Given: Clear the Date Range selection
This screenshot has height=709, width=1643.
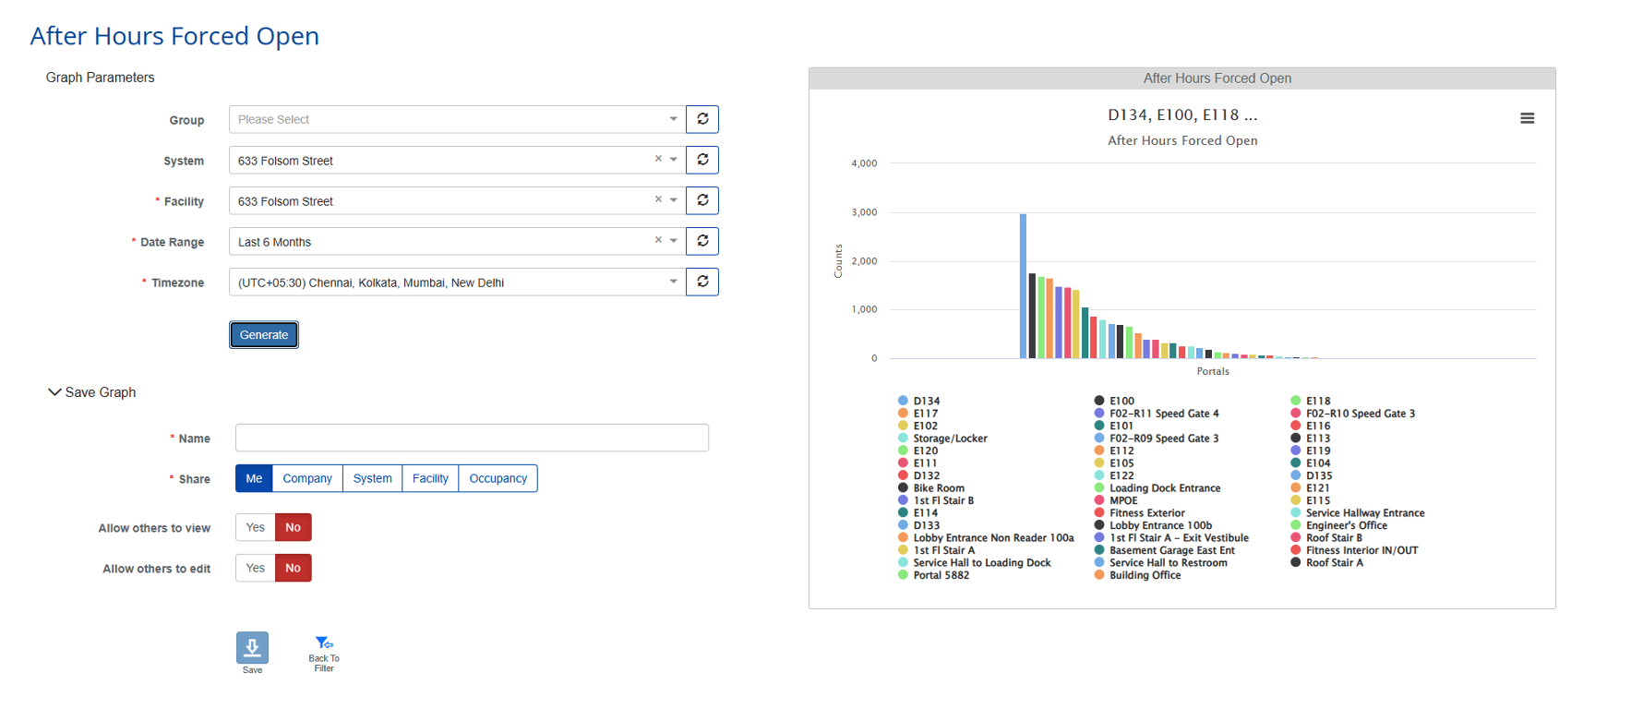Looking at the screenshot, I should point(658,240).
